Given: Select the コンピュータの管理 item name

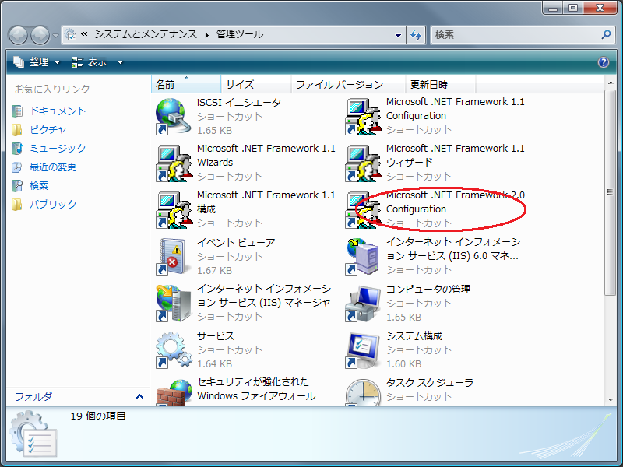Looking at the screenshot, I should pos(428,289).
